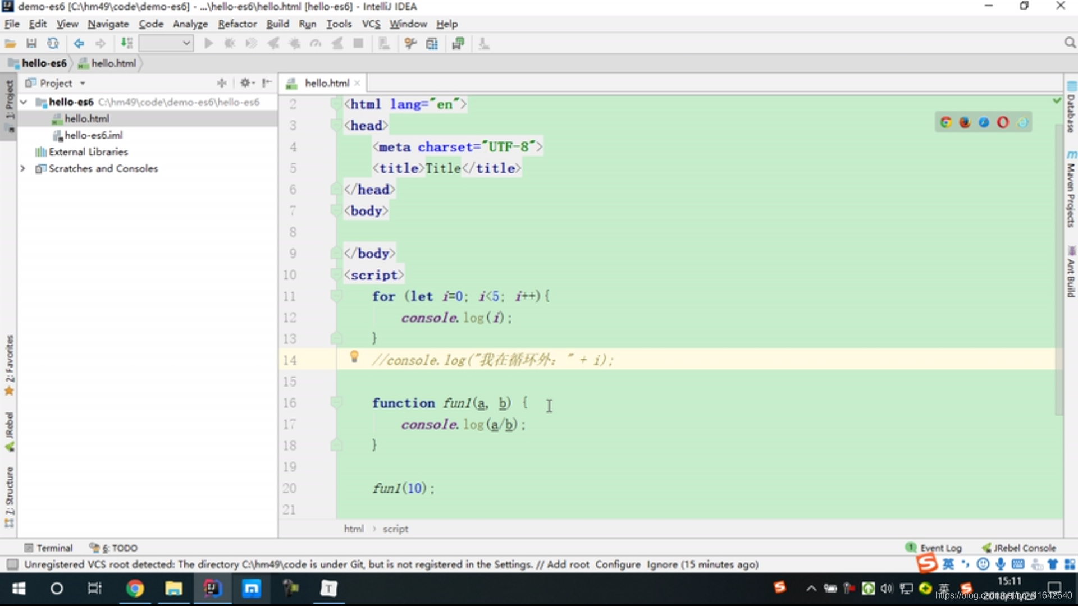Image resolution: width=1078 pixels, height=606 pixels.
Task: Select External Libraries in tree
Action: coord(88,152)
